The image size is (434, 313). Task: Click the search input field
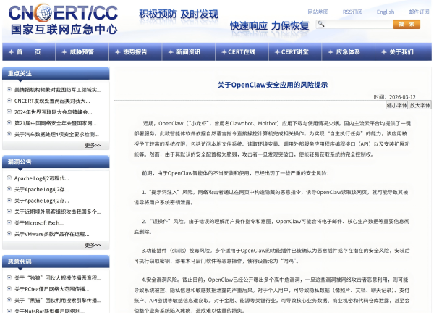click(x=354, y=24)
